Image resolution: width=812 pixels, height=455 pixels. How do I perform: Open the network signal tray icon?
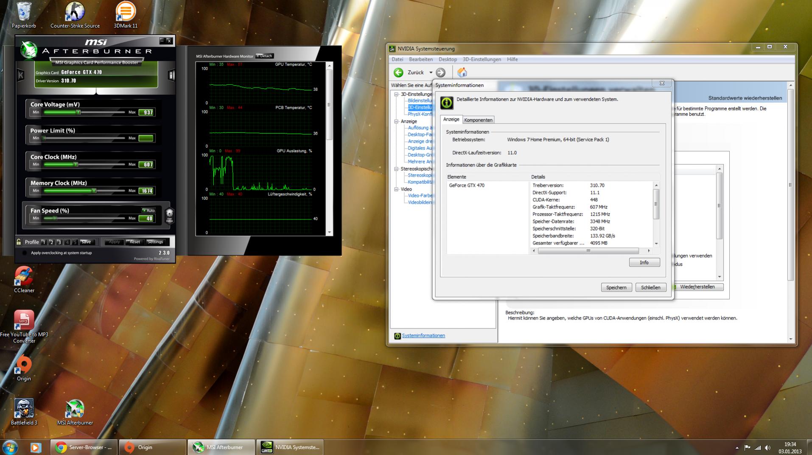758,447
